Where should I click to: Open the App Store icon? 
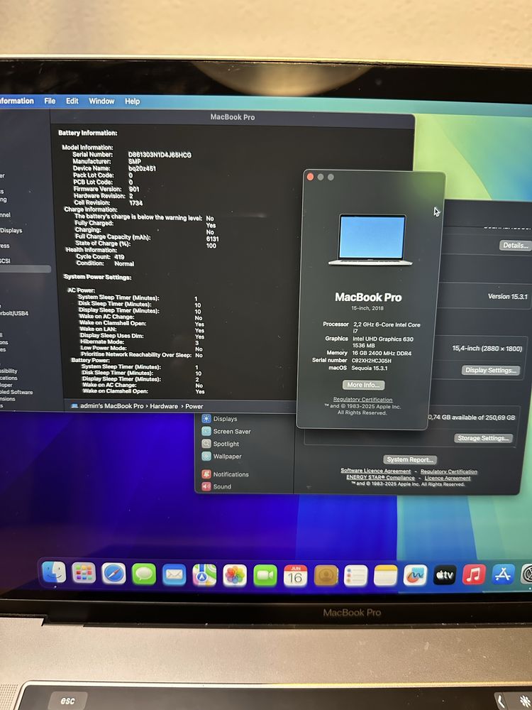[x=503, y=574]
